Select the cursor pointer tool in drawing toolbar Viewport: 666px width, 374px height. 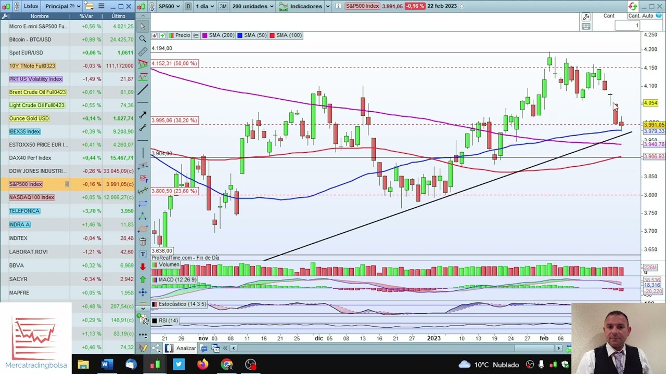[x=143, y=26]
